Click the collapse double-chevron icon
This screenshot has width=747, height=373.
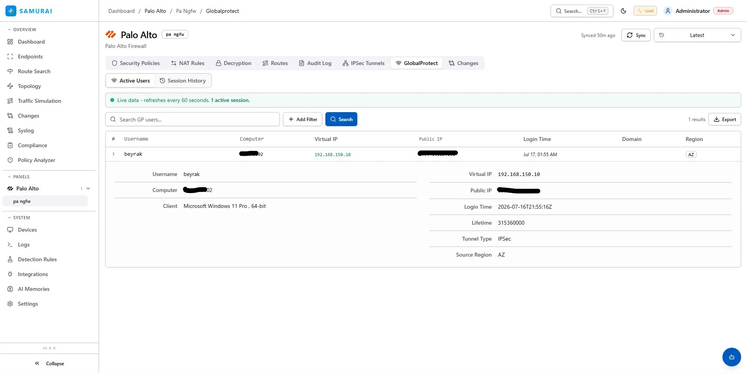pyautogui.click(x=37, y=363)
